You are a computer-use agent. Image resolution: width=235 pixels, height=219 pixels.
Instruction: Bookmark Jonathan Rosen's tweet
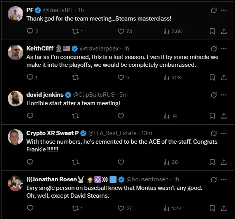pos(212,208)
